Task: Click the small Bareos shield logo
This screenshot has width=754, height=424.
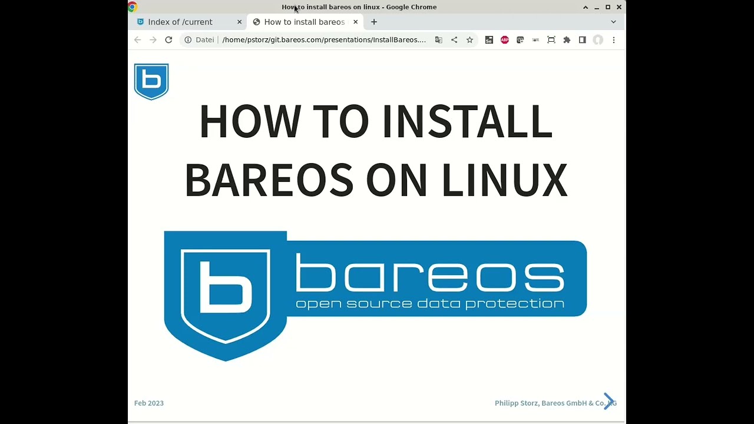Action: (151, 82)
